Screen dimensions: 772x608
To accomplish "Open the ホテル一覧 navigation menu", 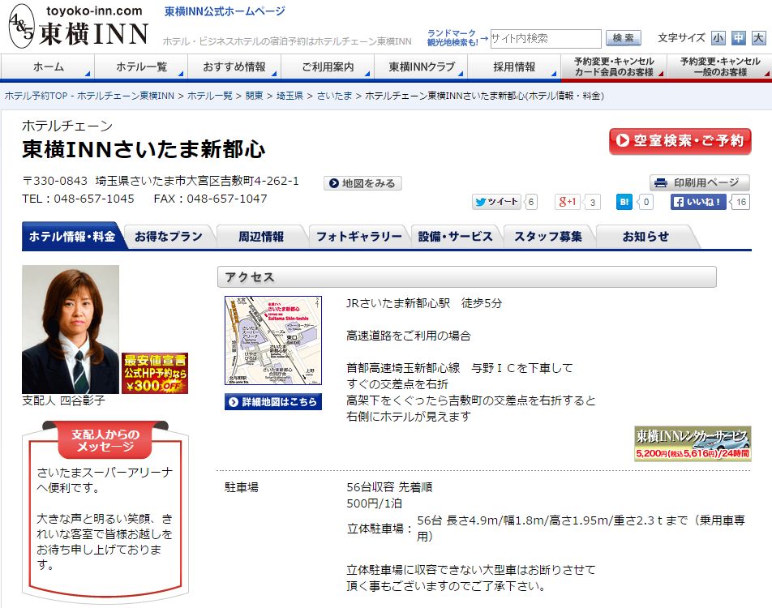I will tap(141, 66).
